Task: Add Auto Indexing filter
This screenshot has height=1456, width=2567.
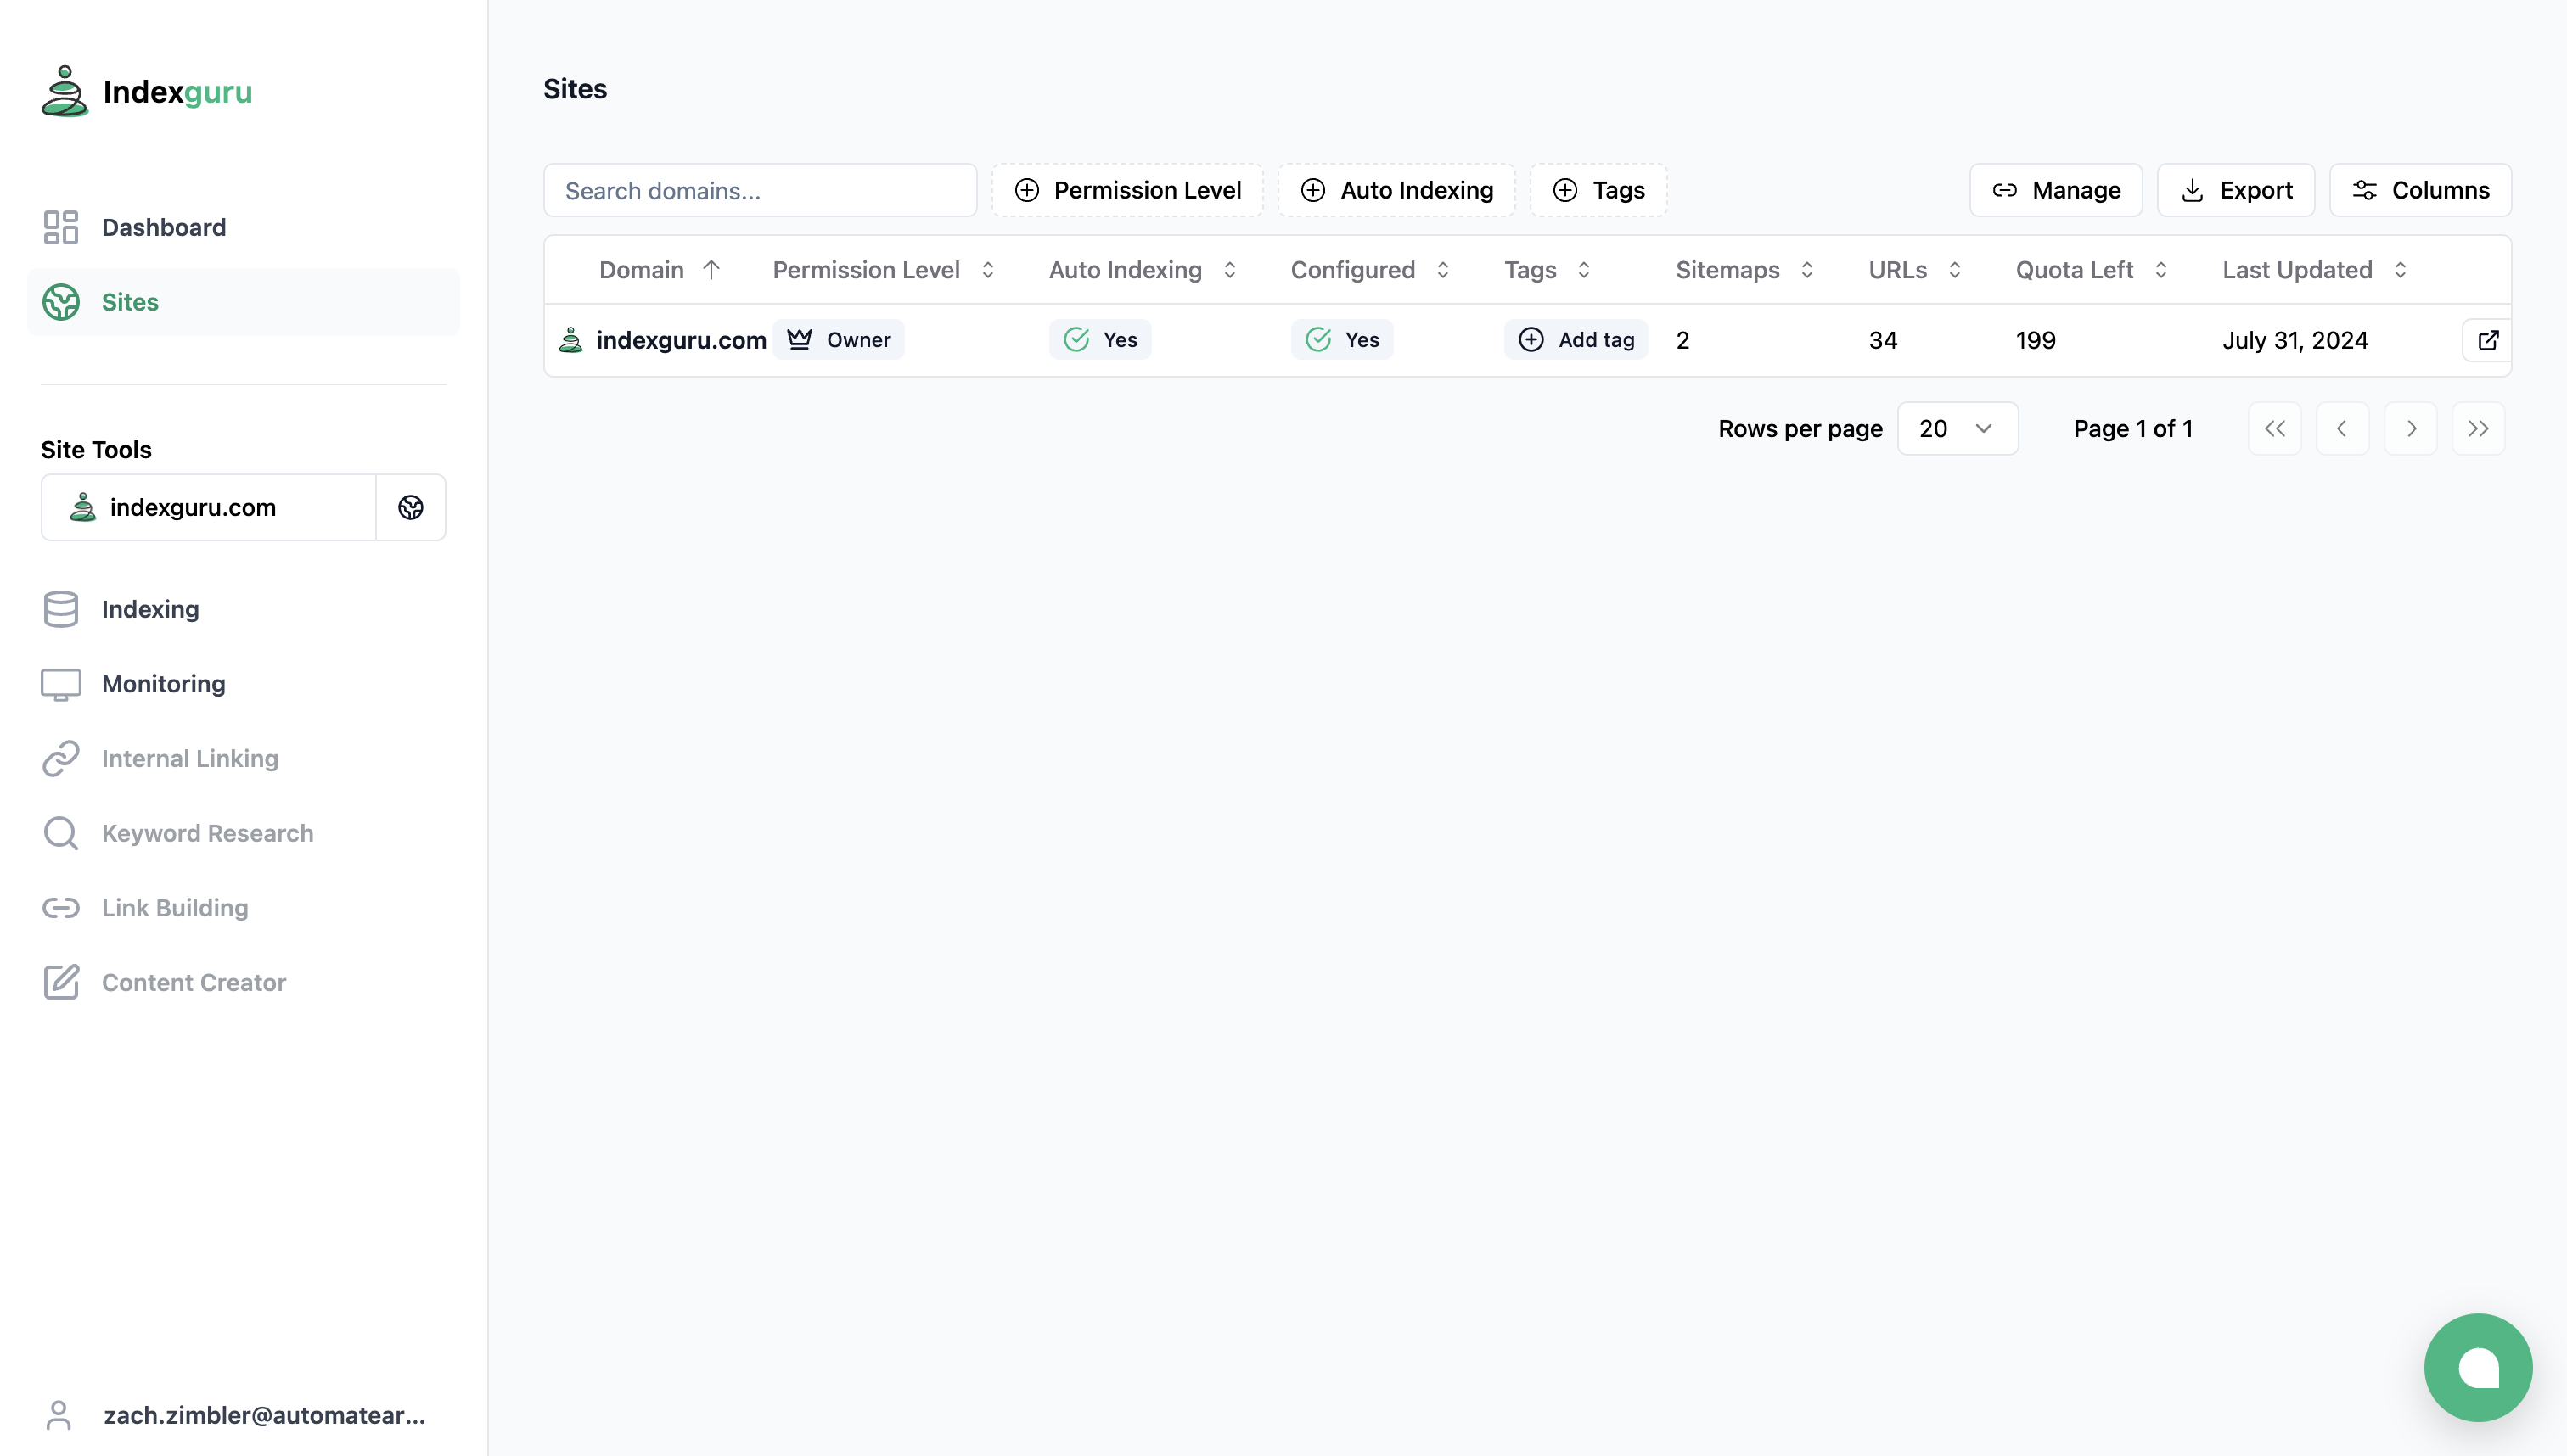Action: (1396, 190)
